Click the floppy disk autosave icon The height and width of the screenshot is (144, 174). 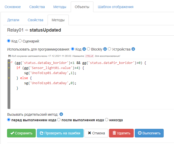(x=10, y=56)
